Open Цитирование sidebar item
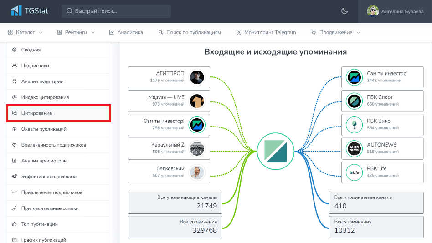This screenshot has width=432, height=243. [59, 113]
